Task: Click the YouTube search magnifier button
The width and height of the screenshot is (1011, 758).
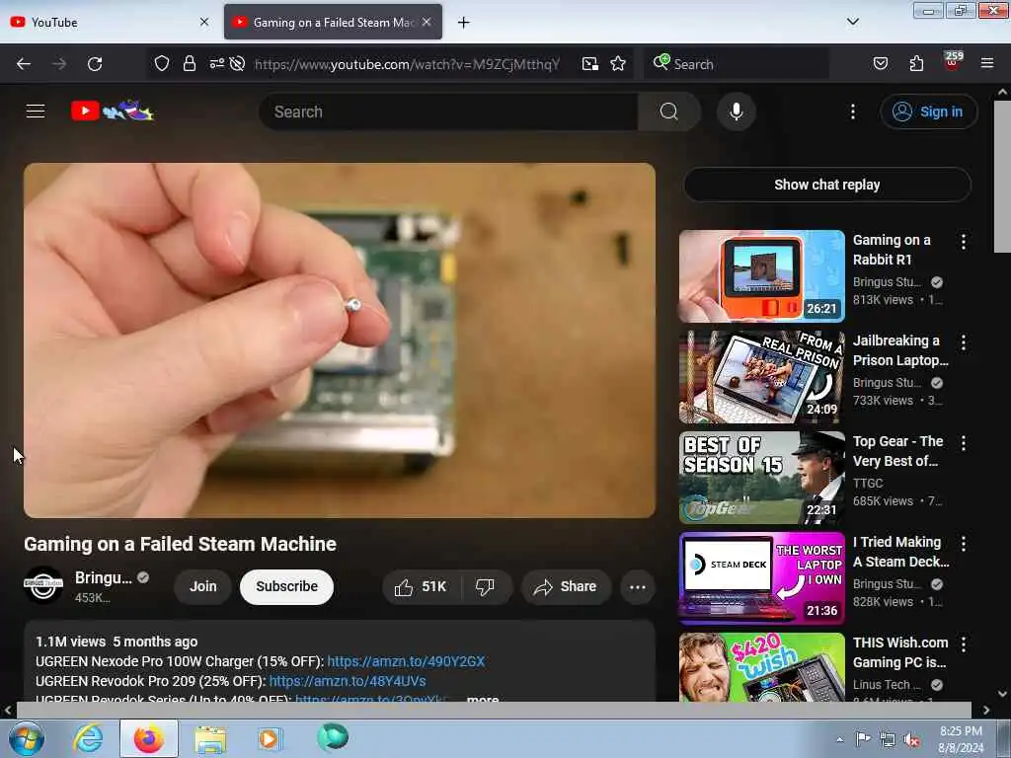Action: point(668,112)
